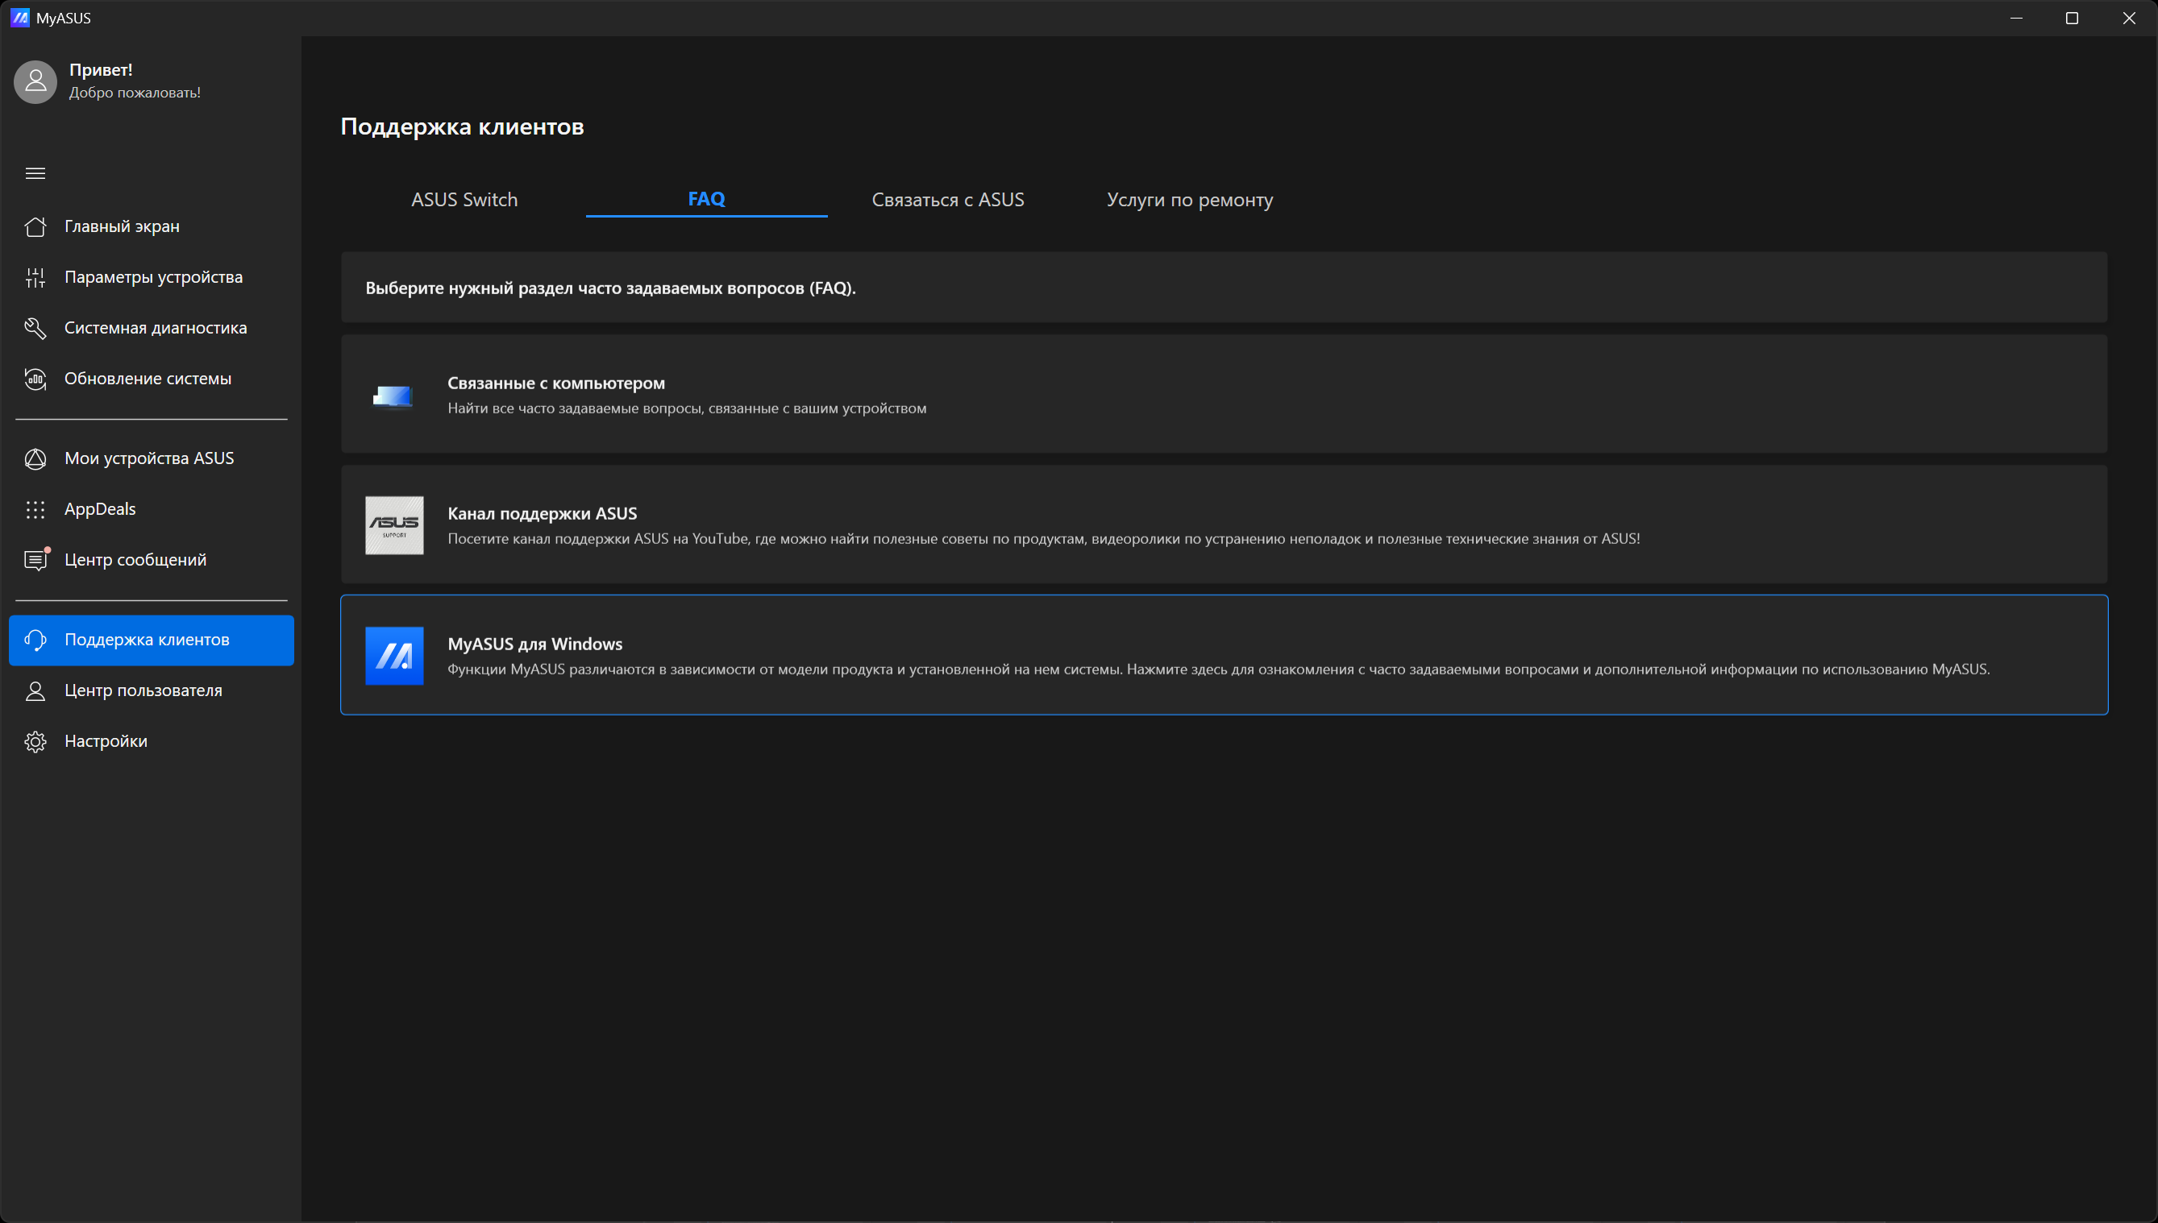Open the MyASUS для Windows FAQ card
The width and height of the screenshot is (2158, 1223).
click(x=1225, y=655)
